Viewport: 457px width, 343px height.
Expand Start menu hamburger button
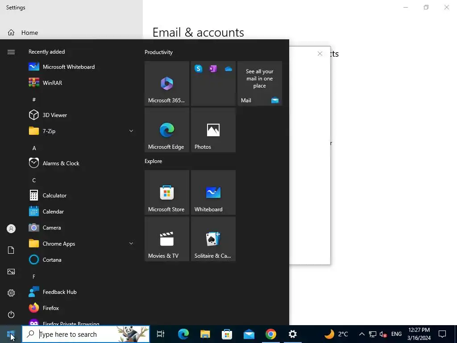(11, 52)
